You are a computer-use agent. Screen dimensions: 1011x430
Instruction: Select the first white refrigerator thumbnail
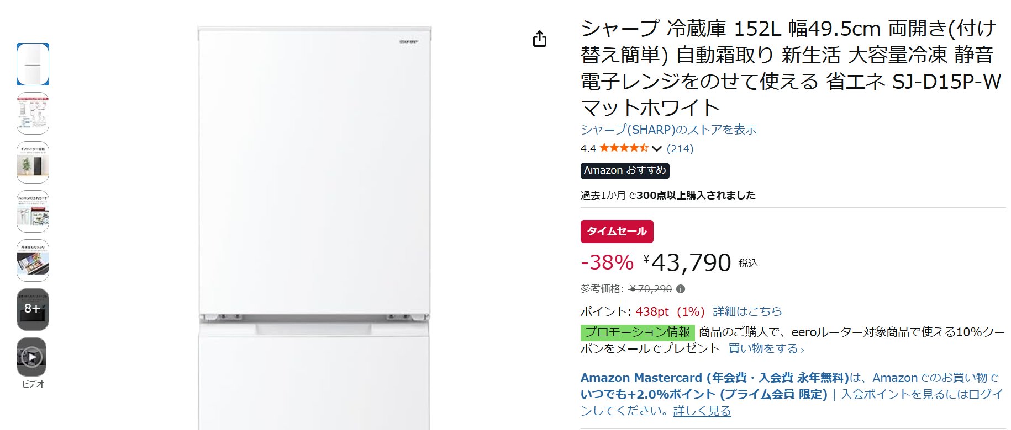[x=33, y=64]
